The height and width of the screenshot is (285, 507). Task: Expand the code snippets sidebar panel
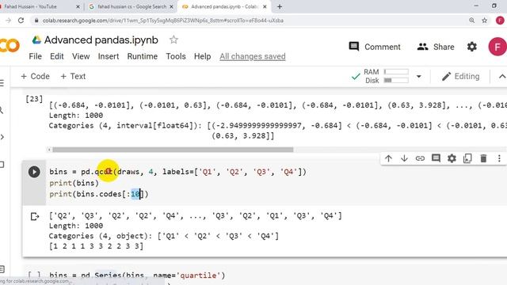coord(2,137)
